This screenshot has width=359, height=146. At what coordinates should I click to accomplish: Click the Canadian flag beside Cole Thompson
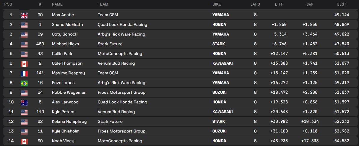click(x=24, y=63)
